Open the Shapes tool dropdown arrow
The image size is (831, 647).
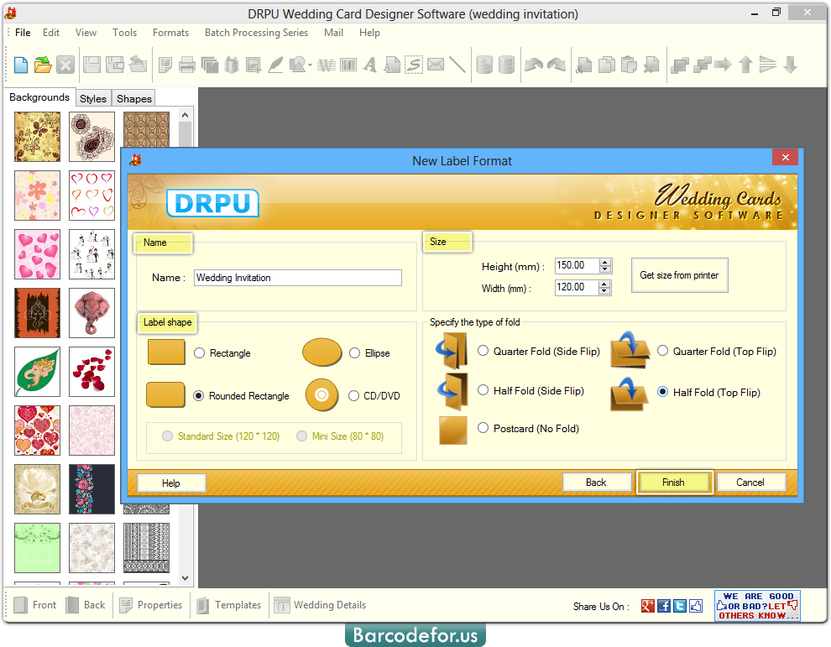click(x=310, y=65)
